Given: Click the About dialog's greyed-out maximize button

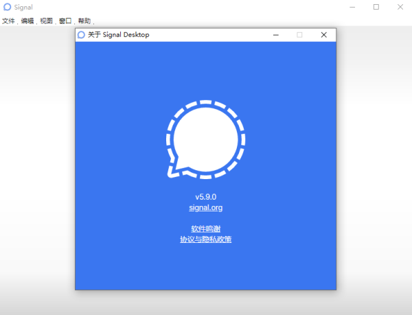Looking at the screenshot, I should [x=299, y=35].
